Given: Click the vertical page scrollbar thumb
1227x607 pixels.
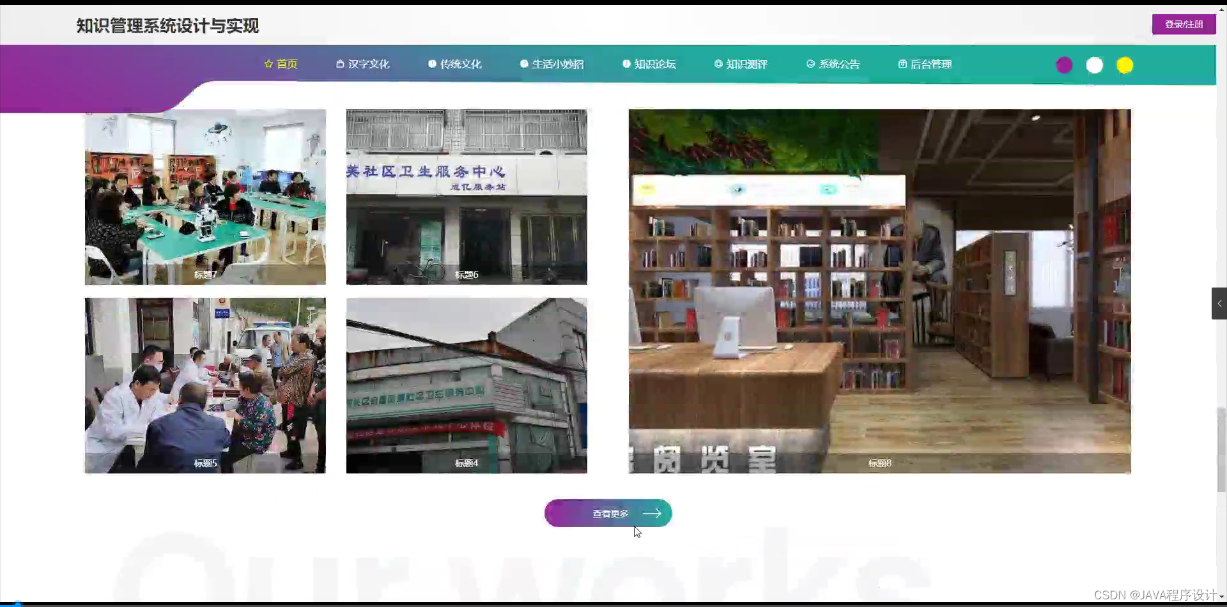Looking at the screenshot, I should [1221, 449].
